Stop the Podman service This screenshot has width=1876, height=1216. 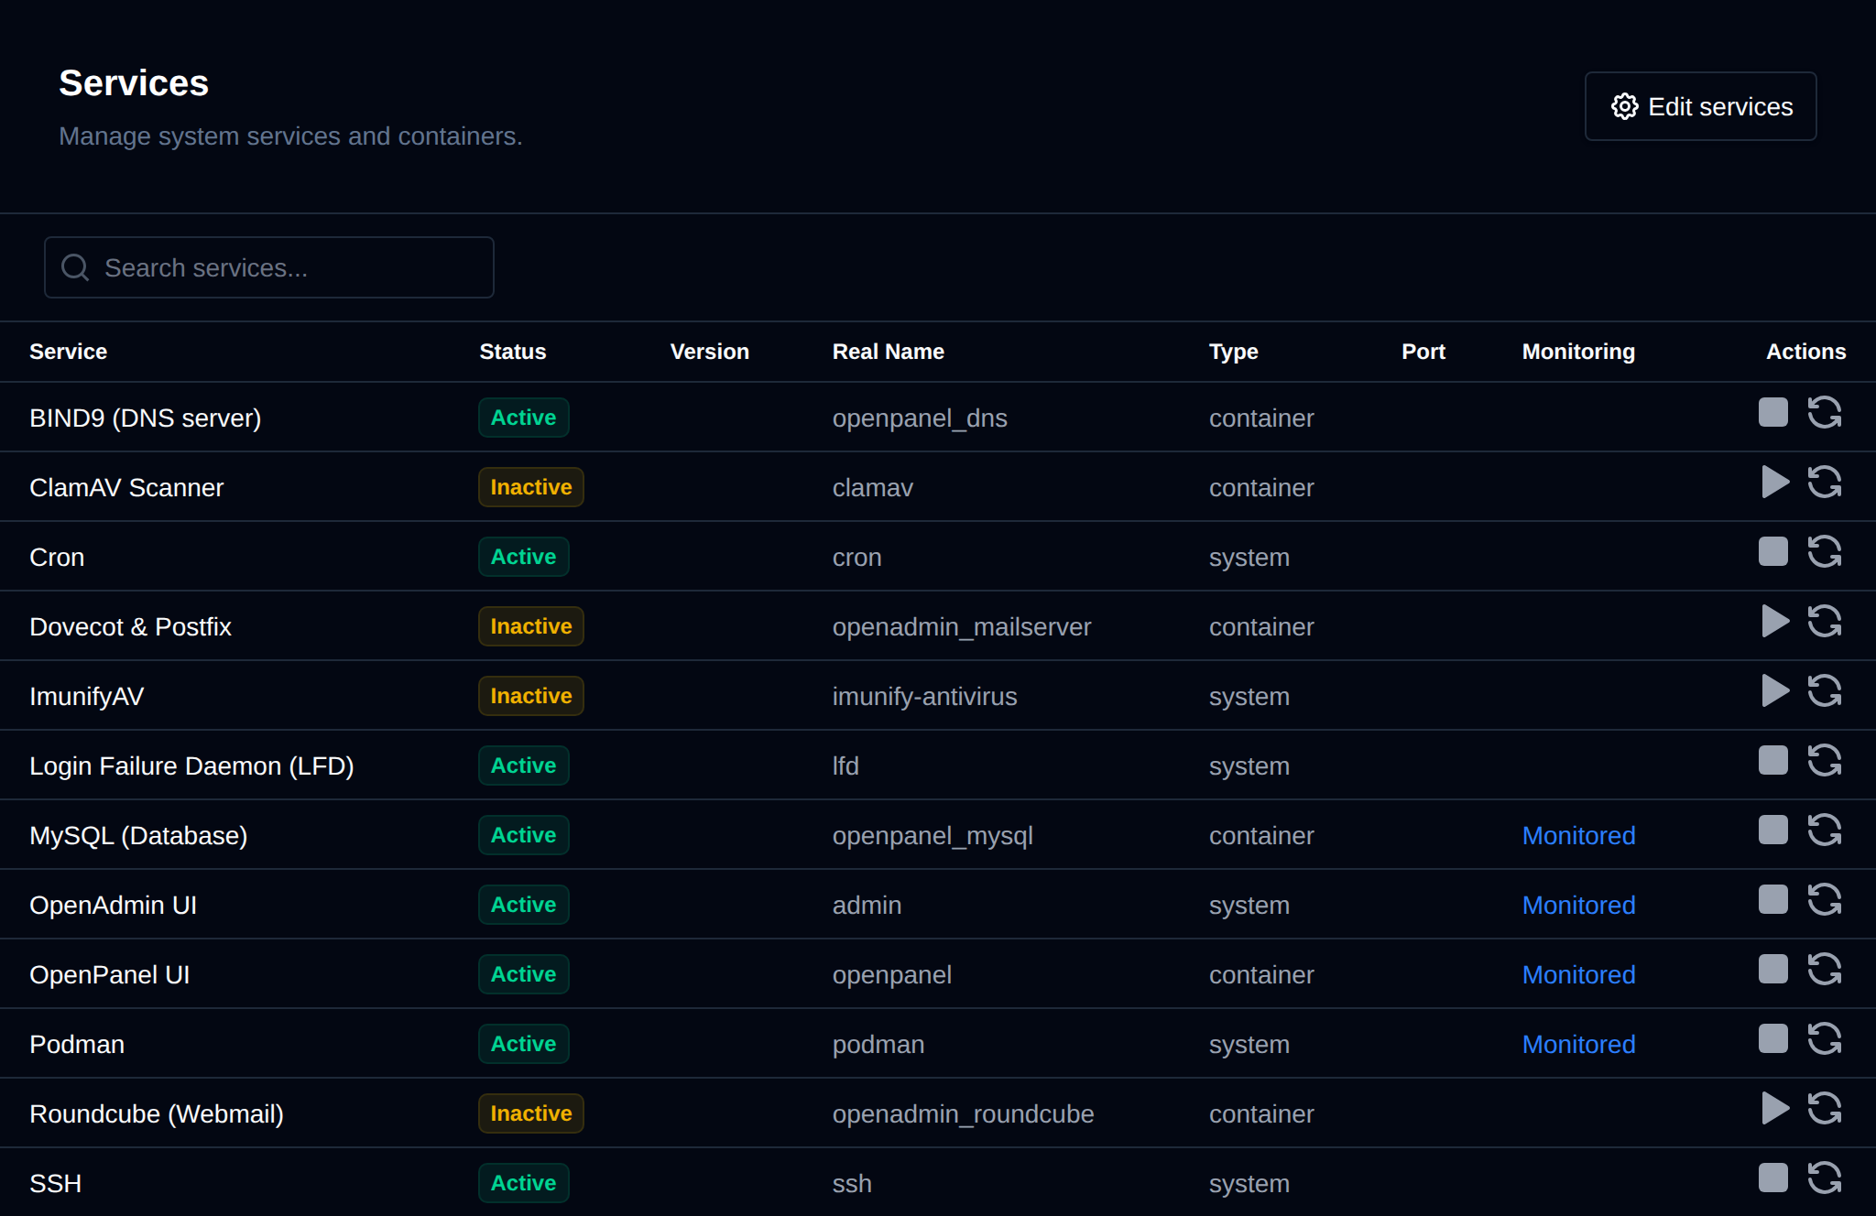click(x=1772, y=1038)
